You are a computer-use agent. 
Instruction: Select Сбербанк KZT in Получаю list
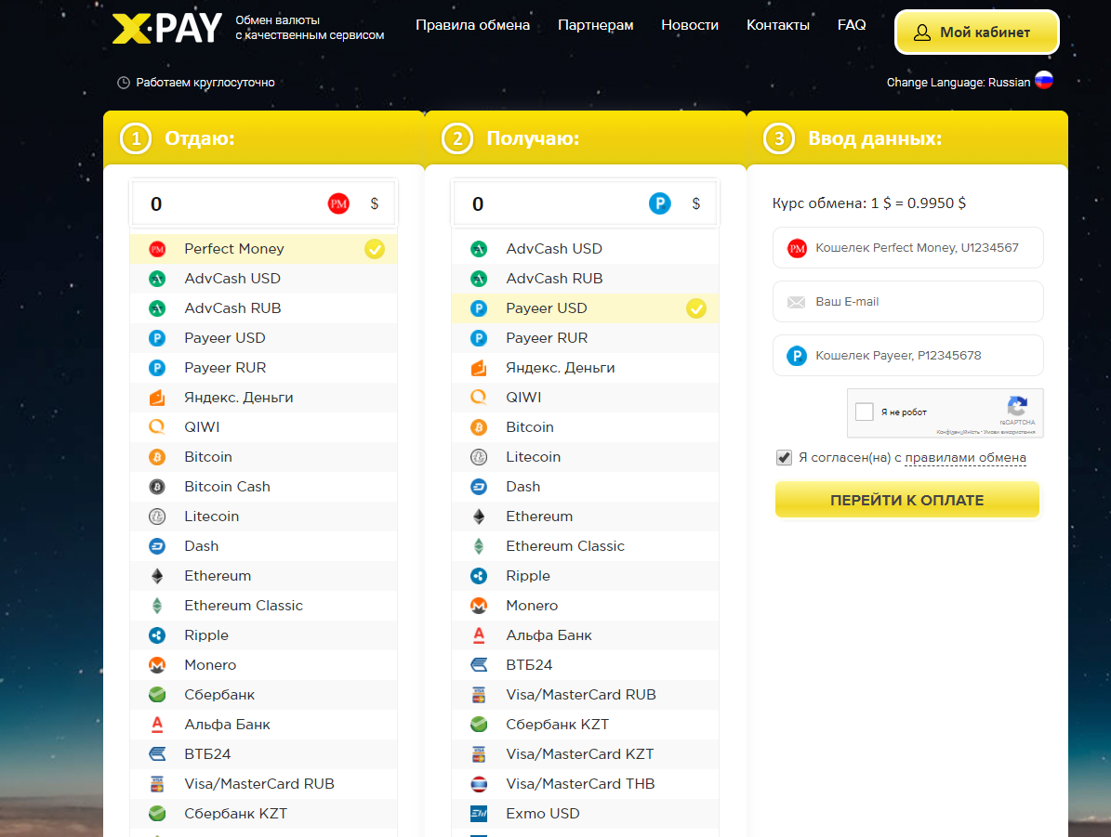coord(586,726)
